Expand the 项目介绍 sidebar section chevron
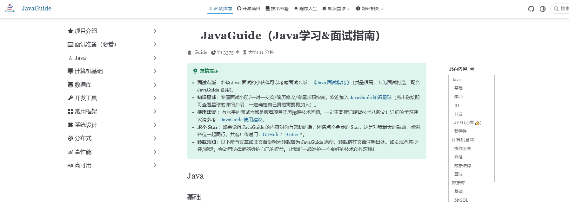569x202 pixels. click(x=155, y=31)
